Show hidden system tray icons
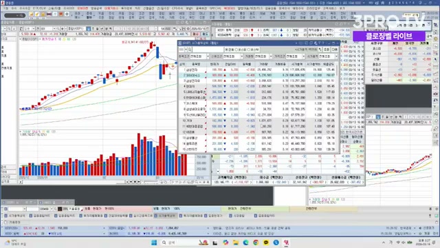This screenshot has height=248, width=440. pos(384,242)
